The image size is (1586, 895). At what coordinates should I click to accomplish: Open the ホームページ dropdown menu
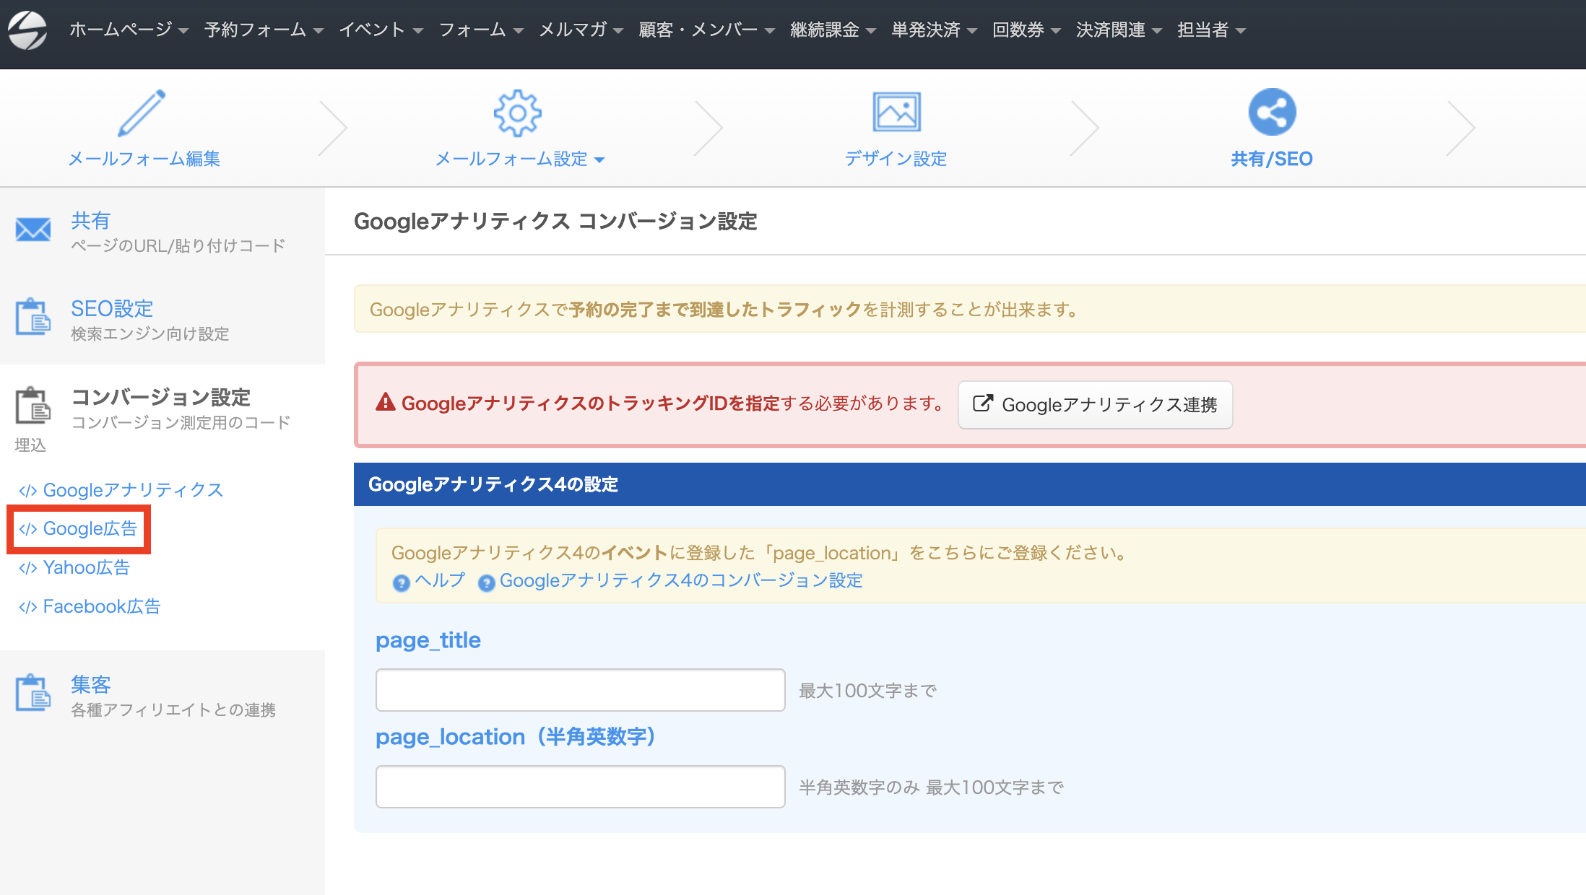tap(128, 30)
